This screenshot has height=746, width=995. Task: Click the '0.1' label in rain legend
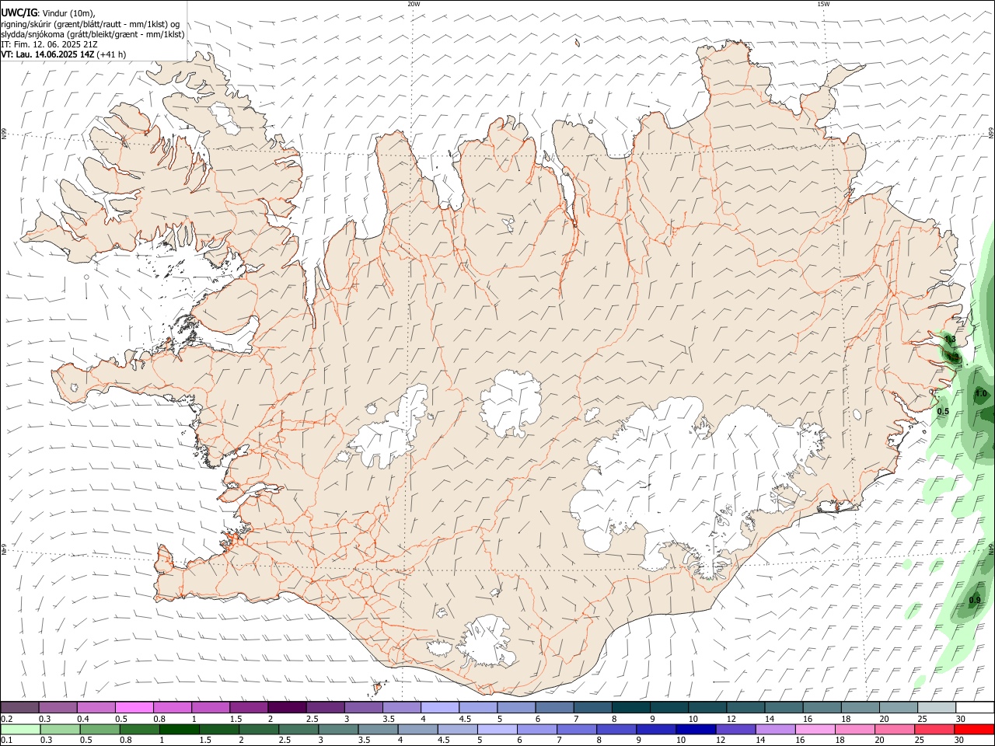6,740
